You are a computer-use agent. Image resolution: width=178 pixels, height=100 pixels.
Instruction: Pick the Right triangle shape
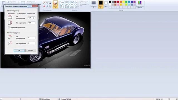(61, 4)
